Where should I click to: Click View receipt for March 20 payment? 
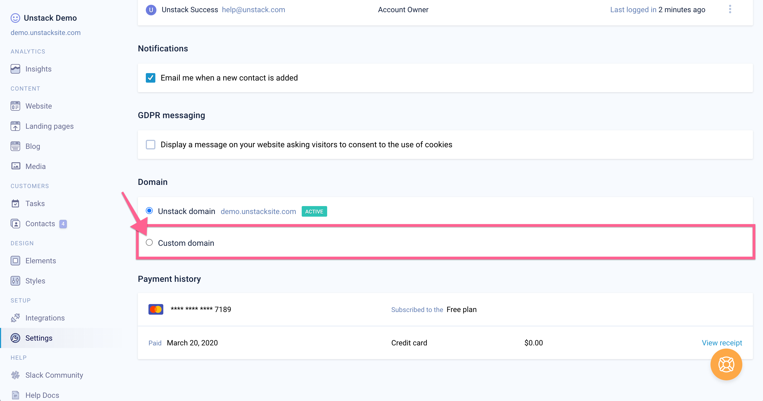coord(722,343)
